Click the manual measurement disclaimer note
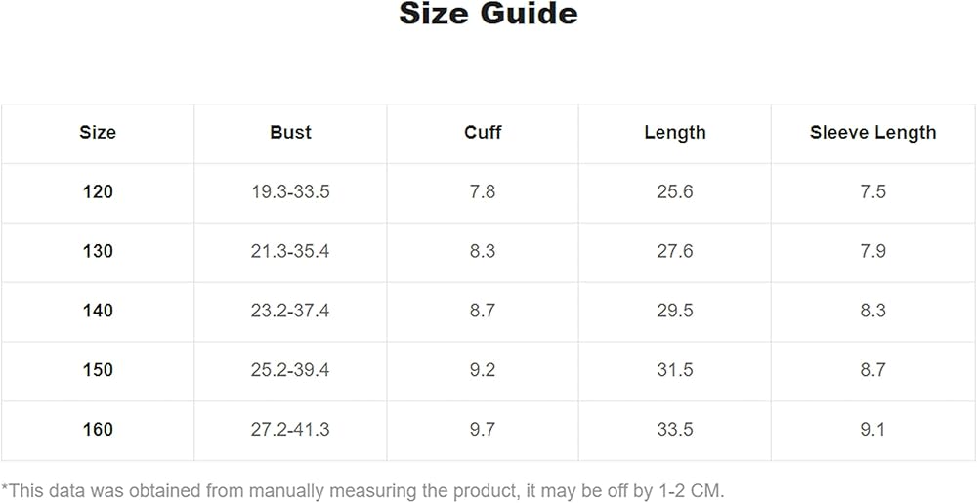This screenshot has width=977, height=503. coord(362,490)
